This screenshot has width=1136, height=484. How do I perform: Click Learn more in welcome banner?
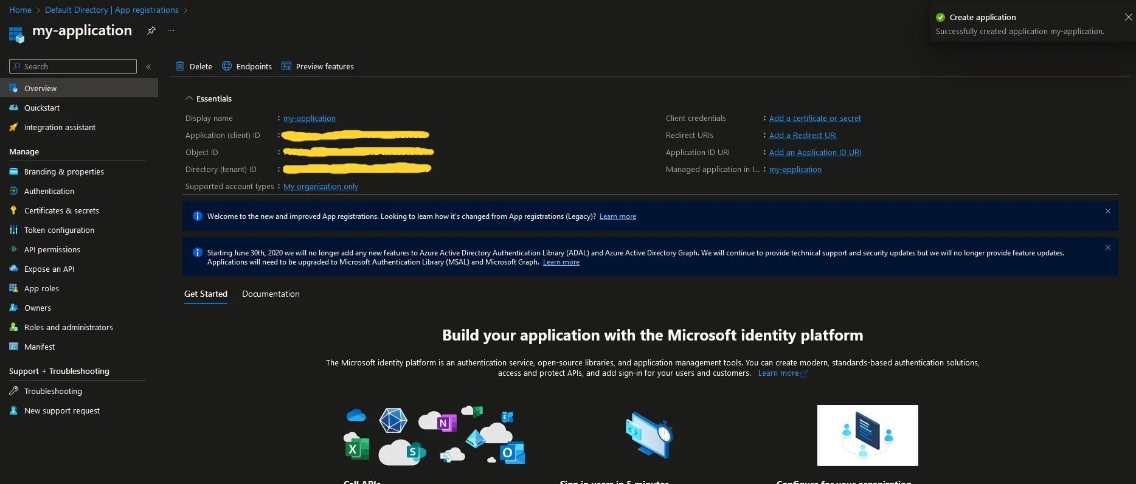618,216
